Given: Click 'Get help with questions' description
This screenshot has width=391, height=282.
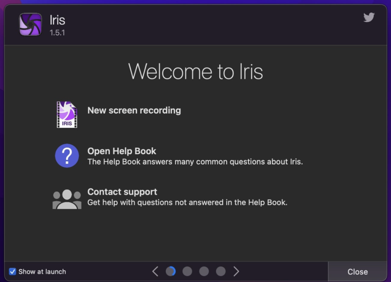Looking at the screenshot, I should [x=187, y=202].
